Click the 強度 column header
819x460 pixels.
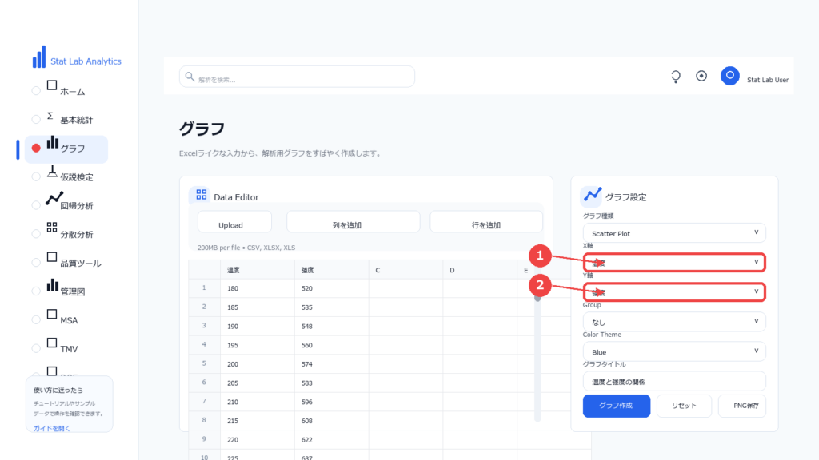click(331, 270)
